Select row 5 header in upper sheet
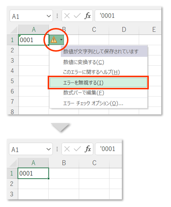 (13, 81)
